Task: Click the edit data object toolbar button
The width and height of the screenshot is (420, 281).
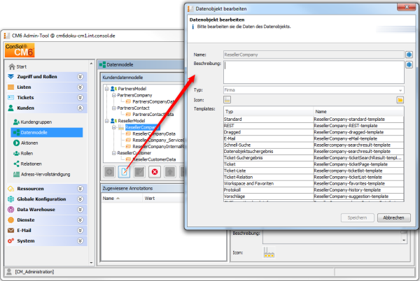Action: 125,172
